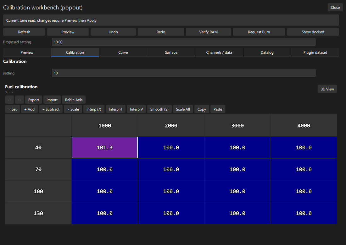Open the 3D View of the fuel table
The height and width of the screenshot is (245, 346).
(327, 89)
